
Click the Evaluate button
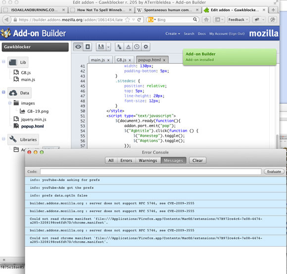(x=274, y=172)
